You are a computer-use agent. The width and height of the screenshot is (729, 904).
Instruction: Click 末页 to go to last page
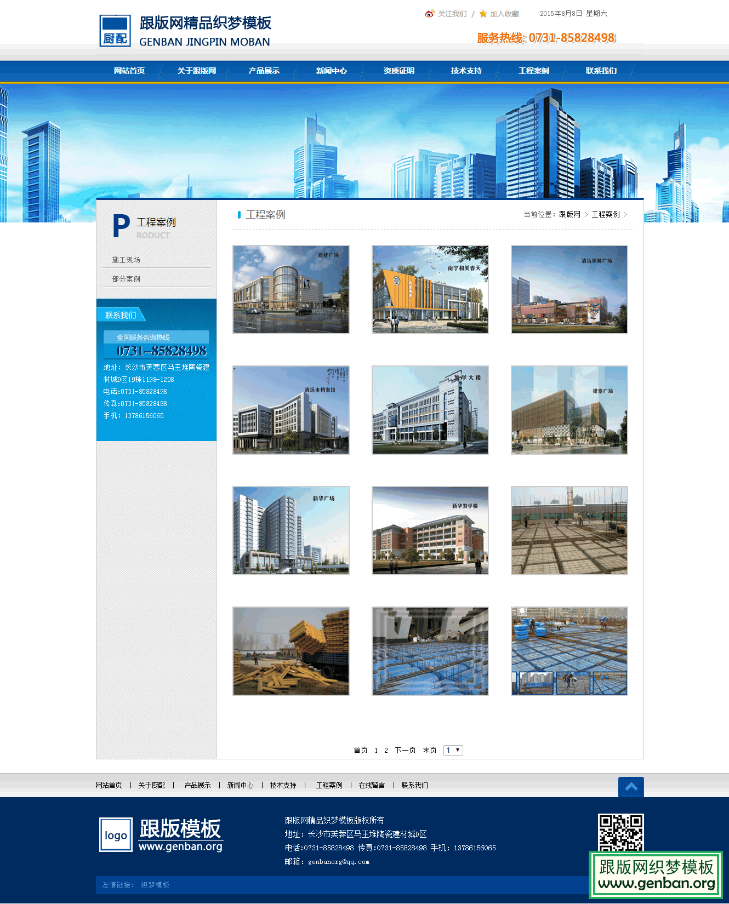pyautogui.click(x=429, y=750)
